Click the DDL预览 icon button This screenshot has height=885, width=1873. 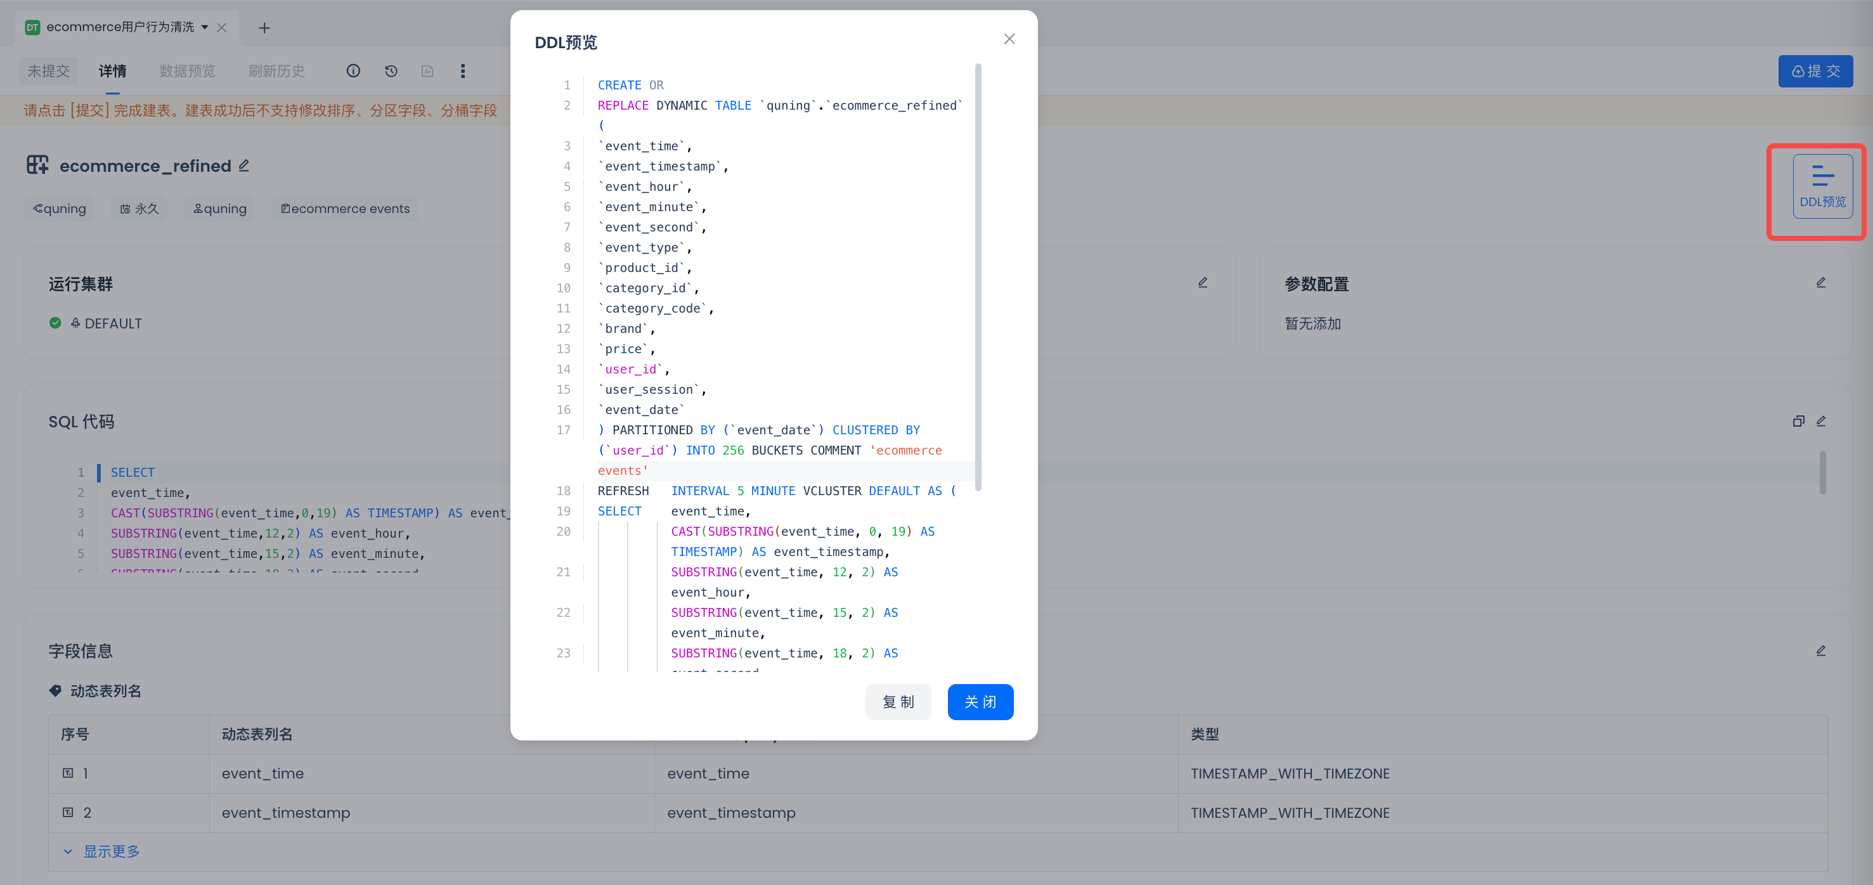pos(1822,186)
